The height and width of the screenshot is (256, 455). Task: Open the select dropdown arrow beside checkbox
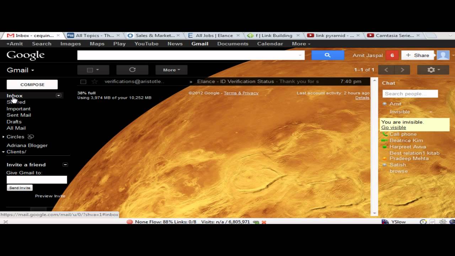point(97,70)
